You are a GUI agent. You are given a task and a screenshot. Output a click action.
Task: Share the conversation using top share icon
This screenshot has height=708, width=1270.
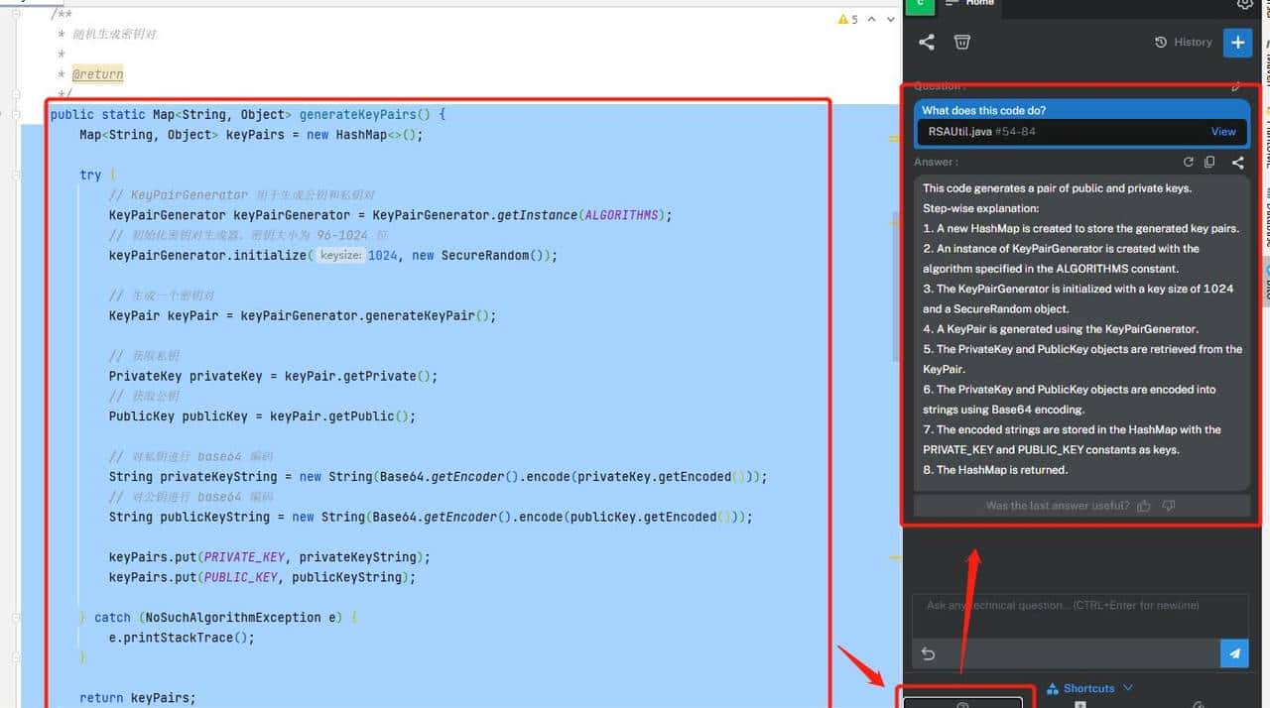coord(926,42)
